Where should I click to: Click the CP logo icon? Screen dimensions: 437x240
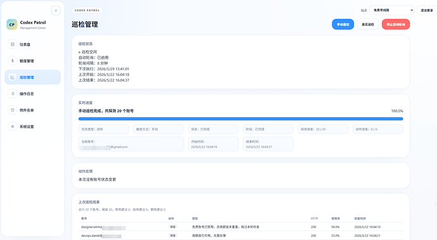coord(11,25)
